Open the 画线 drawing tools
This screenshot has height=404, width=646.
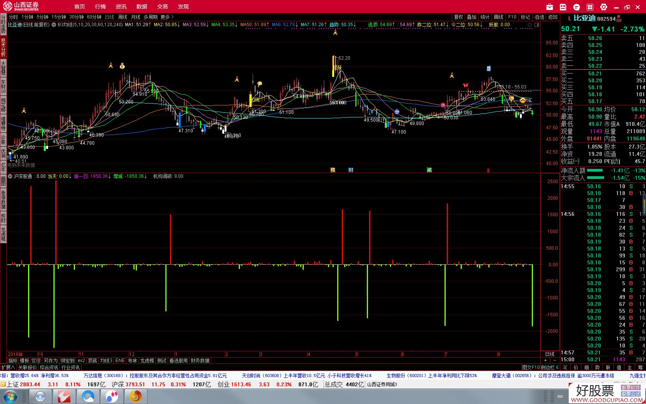[x=498, y=17]
